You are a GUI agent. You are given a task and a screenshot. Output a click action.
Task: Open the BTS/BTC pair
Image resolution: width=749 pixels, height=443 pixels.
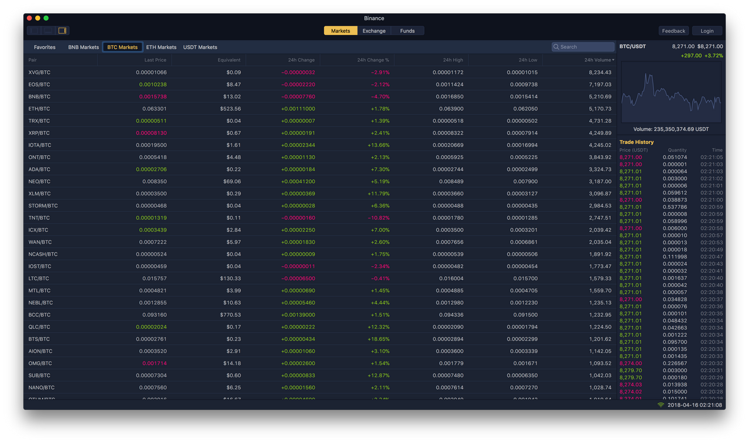coord(320,339)
